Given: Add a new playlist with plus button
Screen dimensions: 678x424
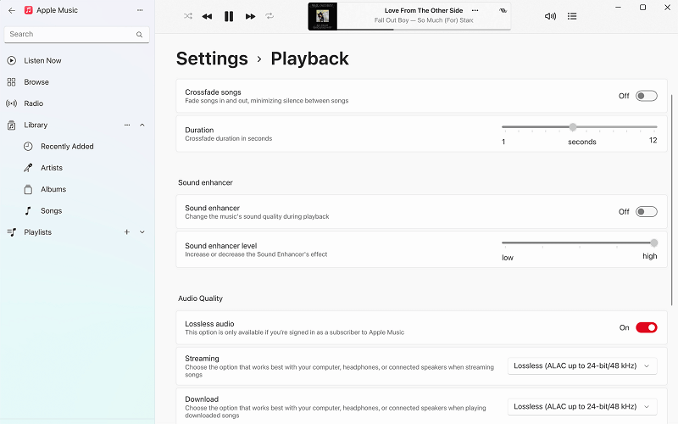Looking at the screenshot, I should tap(127, 232).
